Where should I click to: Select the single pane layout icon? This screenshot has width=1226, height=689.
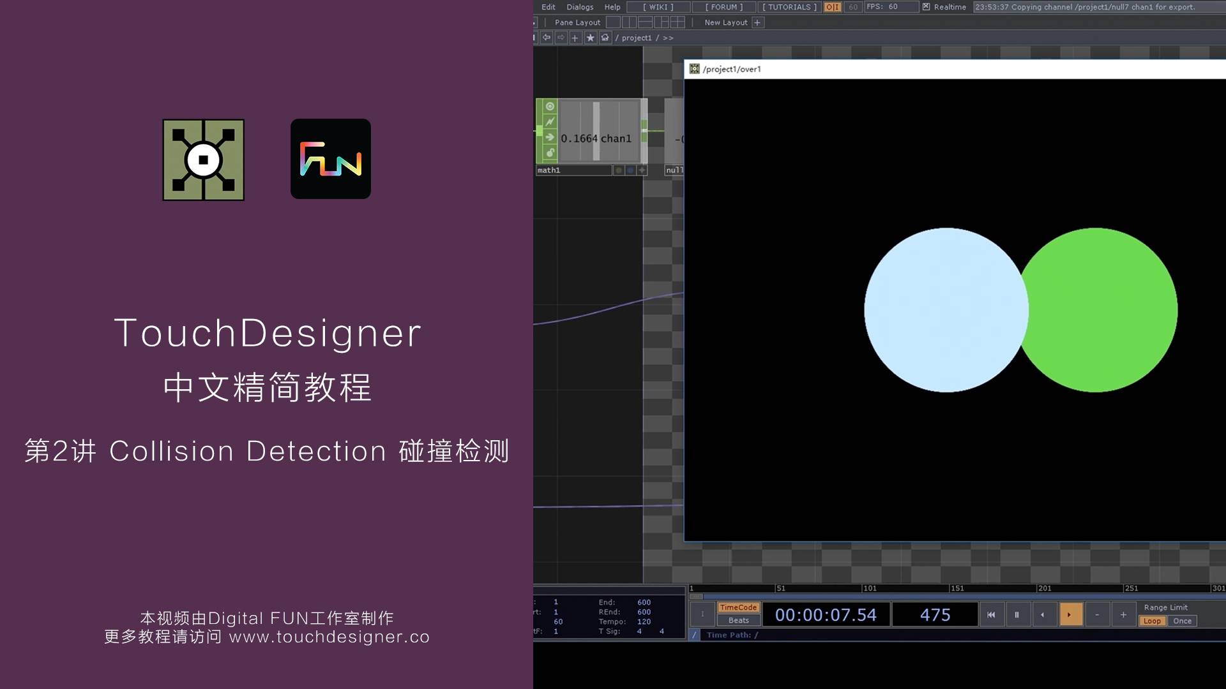tap(613, 22)
